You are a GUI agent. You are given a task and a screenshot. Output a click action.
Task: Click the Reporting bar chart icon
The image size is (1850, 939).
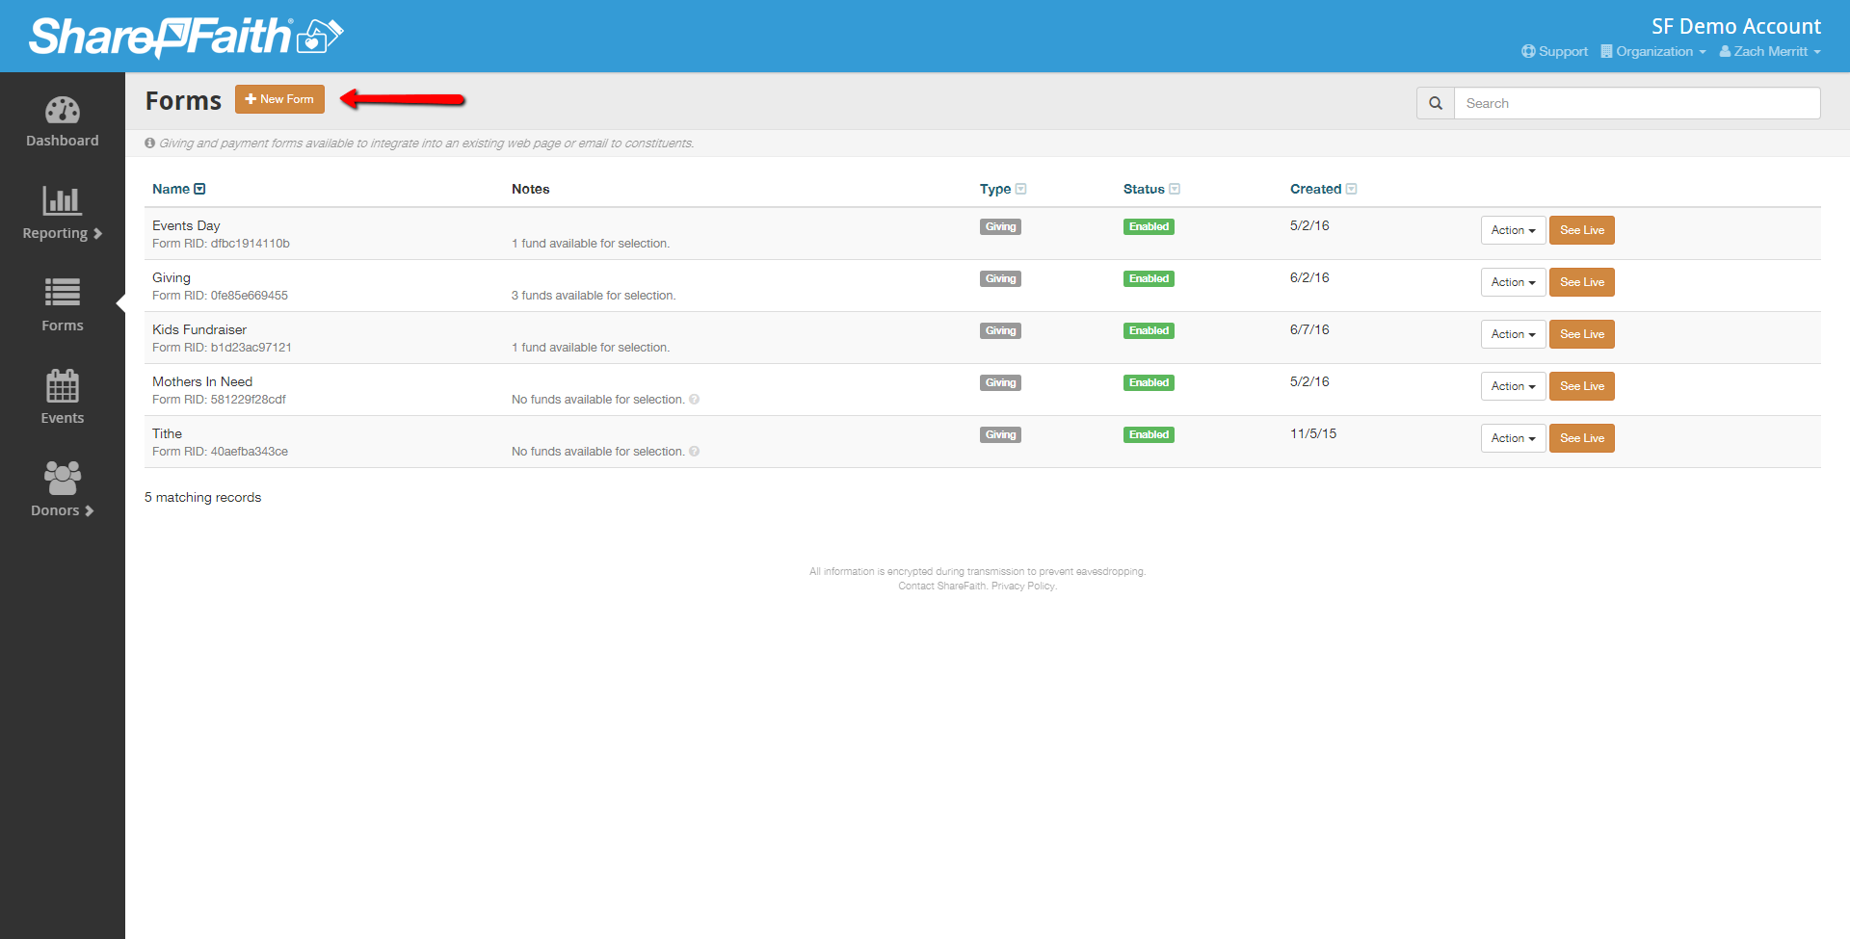click(63, 200)
